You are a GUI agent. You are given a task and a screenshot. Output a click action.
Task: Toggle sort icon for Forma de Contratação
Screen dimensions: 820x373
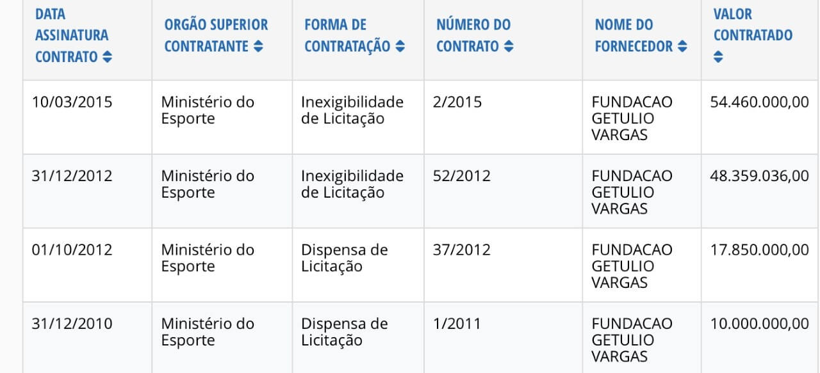400,46
